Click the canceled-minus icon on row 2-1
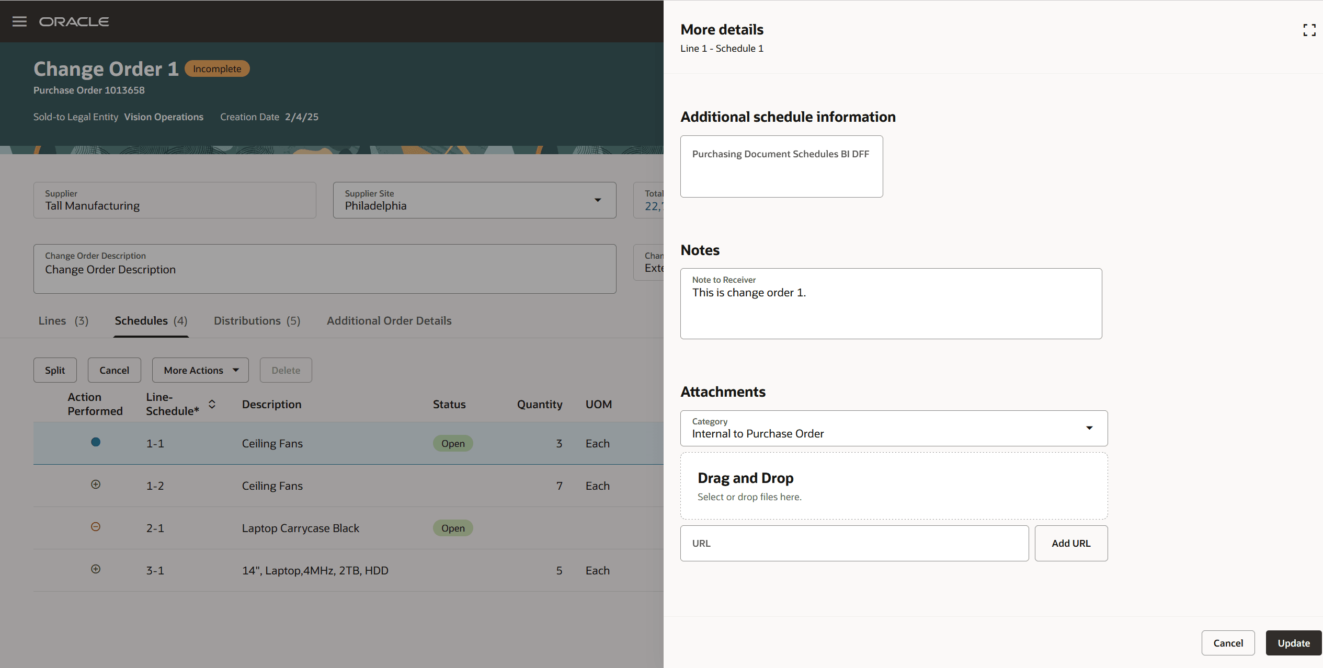The image size is (1323, 668). 96,527
